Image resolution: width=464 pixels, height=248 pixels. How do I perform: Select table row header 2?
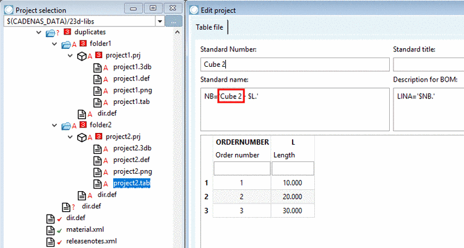(x=207, y=197)
